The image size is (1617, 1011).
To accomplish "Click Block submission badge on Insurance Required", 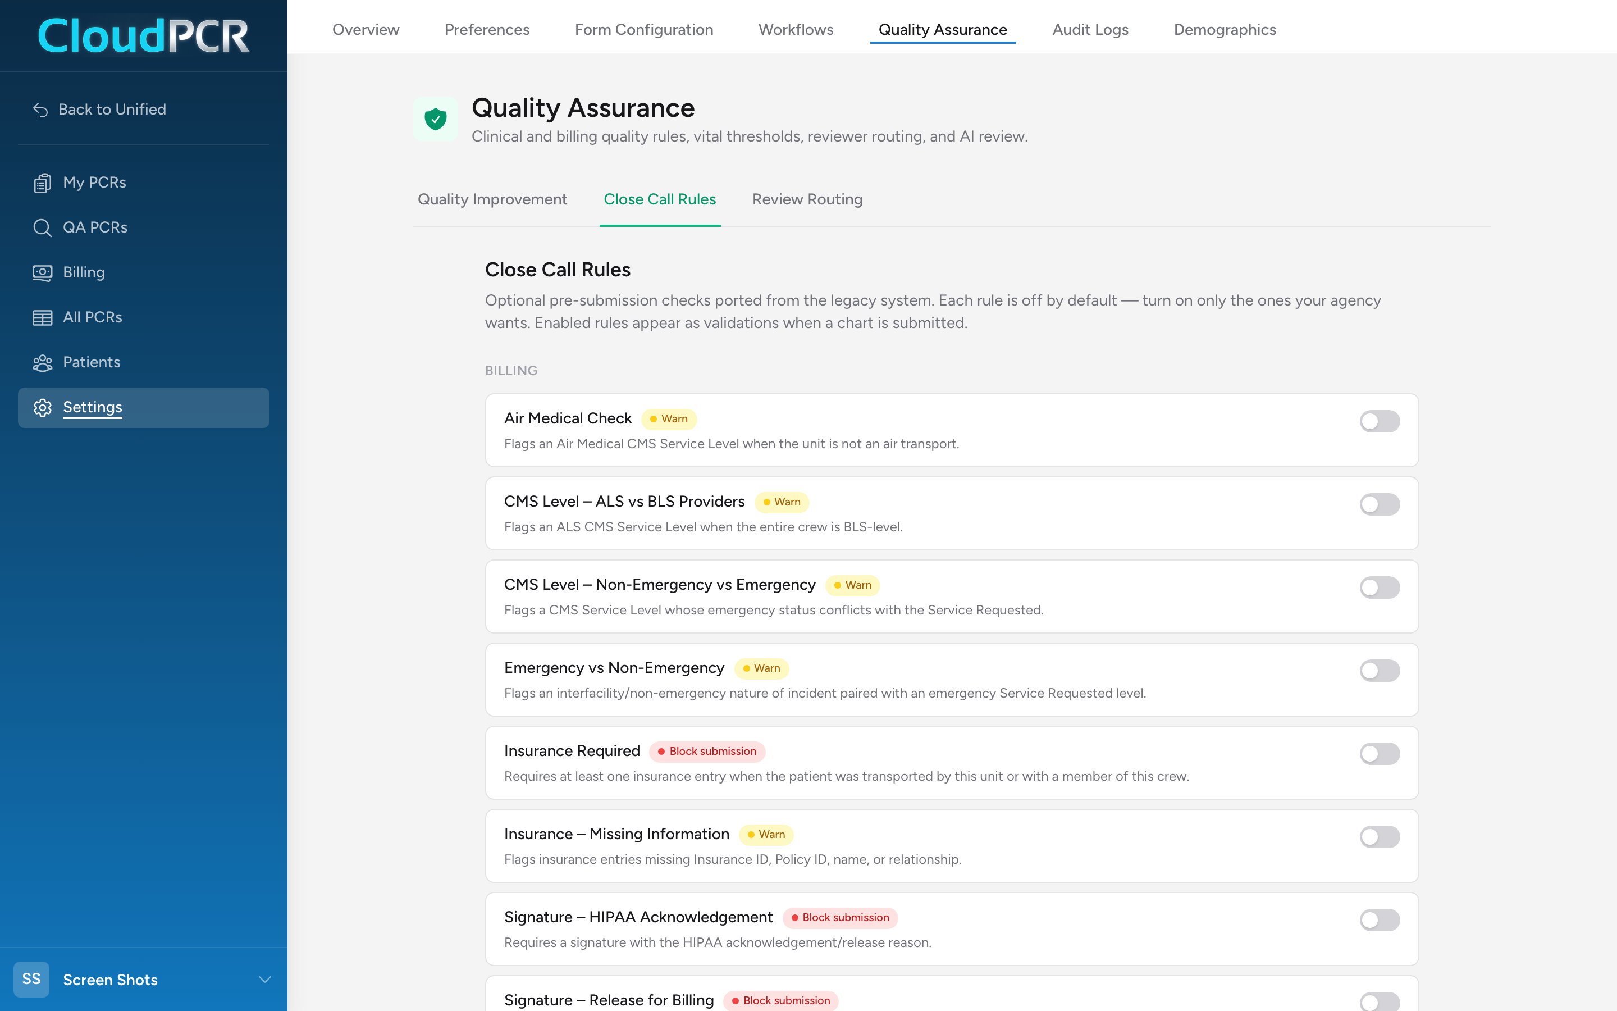I will pos(707,751).
